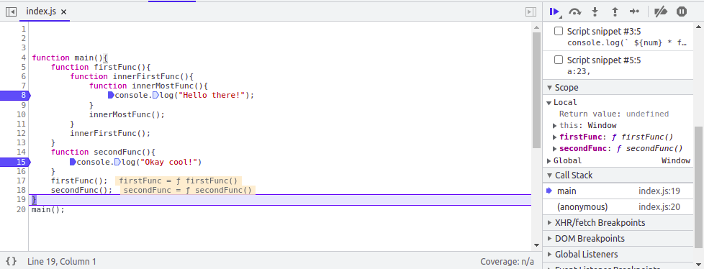This screenshot has height=269, width=704.
Task: Click the inline value secondFunc = ƒ secondFunc()
Action: tap(188, 190)
